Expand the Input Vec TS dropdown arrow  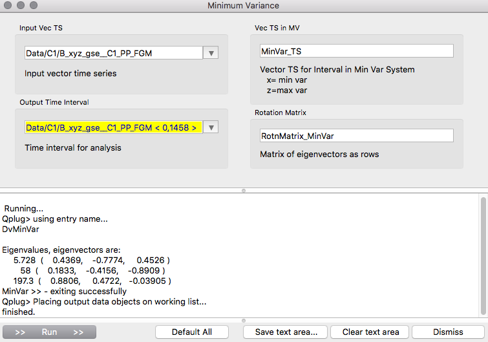pyautogui.click(x=211, y=53)
